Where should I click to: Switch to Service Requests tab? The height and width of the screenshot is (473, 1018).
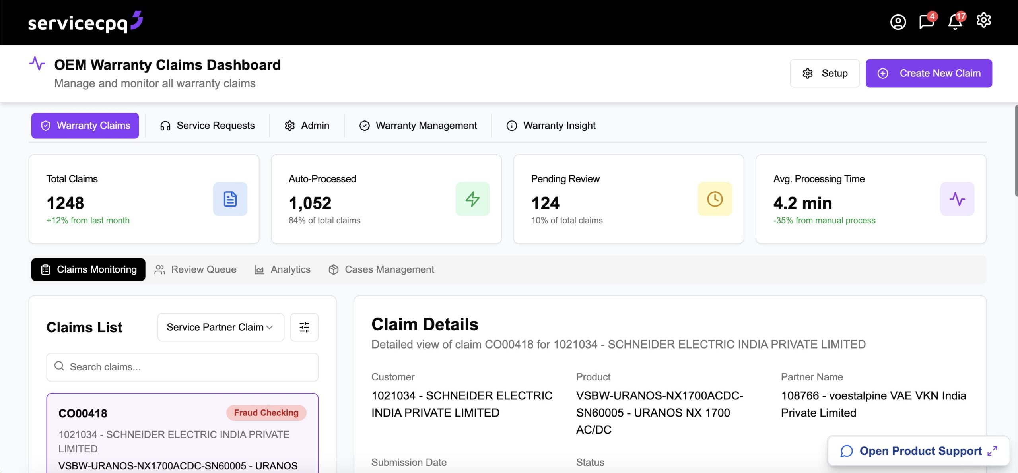[x=207, y=126]
